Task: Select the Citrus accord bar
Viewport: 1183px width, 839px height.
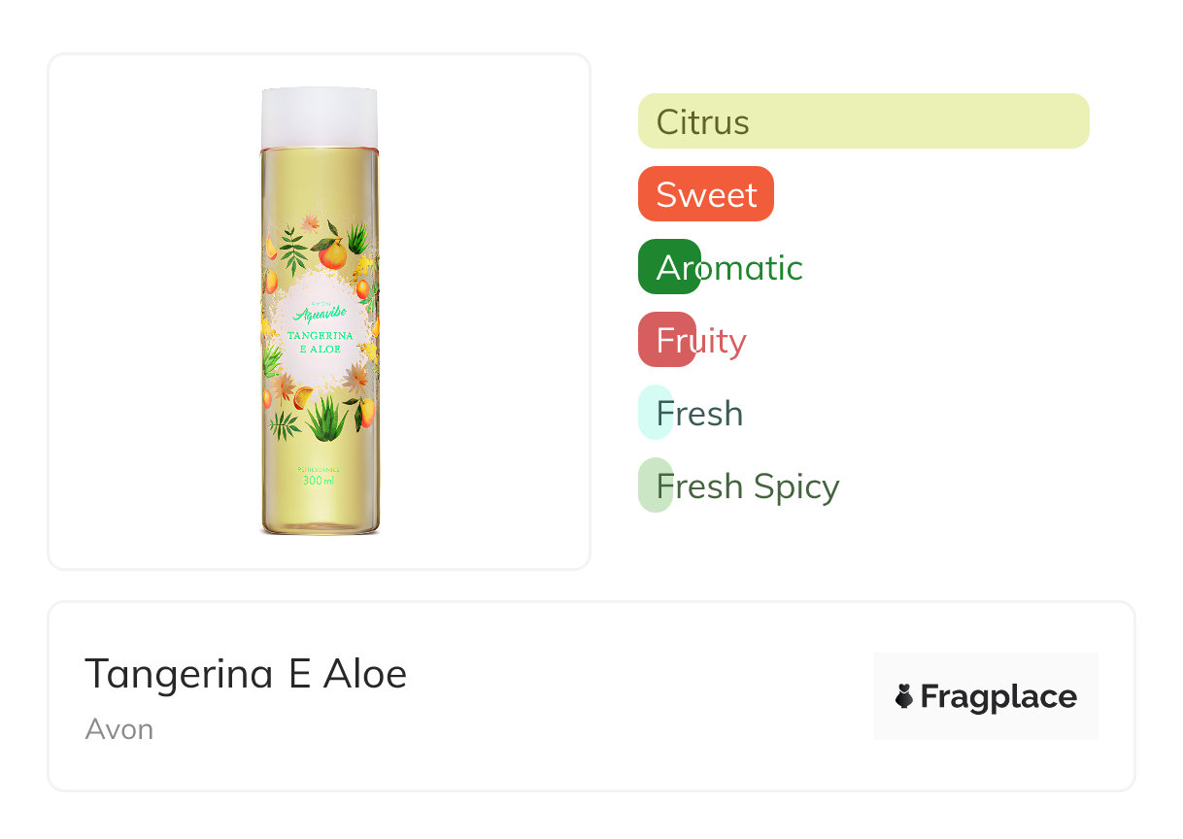Action: pos(862,121)
